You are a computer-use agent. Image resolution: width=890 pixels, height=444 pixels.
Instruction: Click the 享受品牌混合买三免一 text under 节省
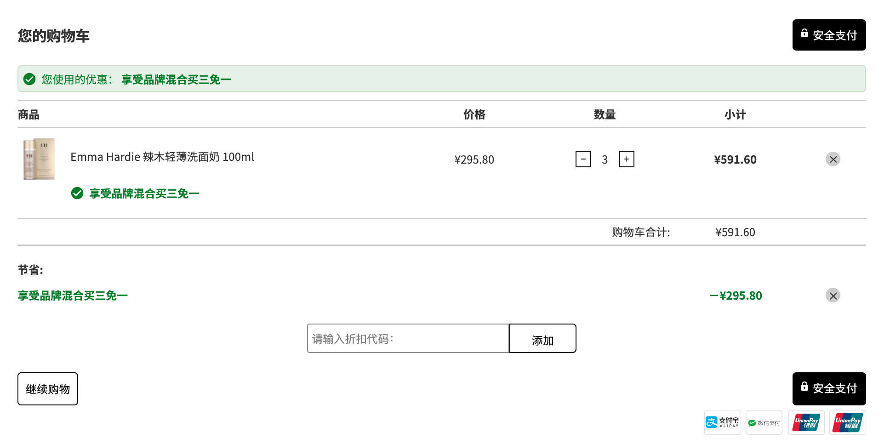[73, 296]
